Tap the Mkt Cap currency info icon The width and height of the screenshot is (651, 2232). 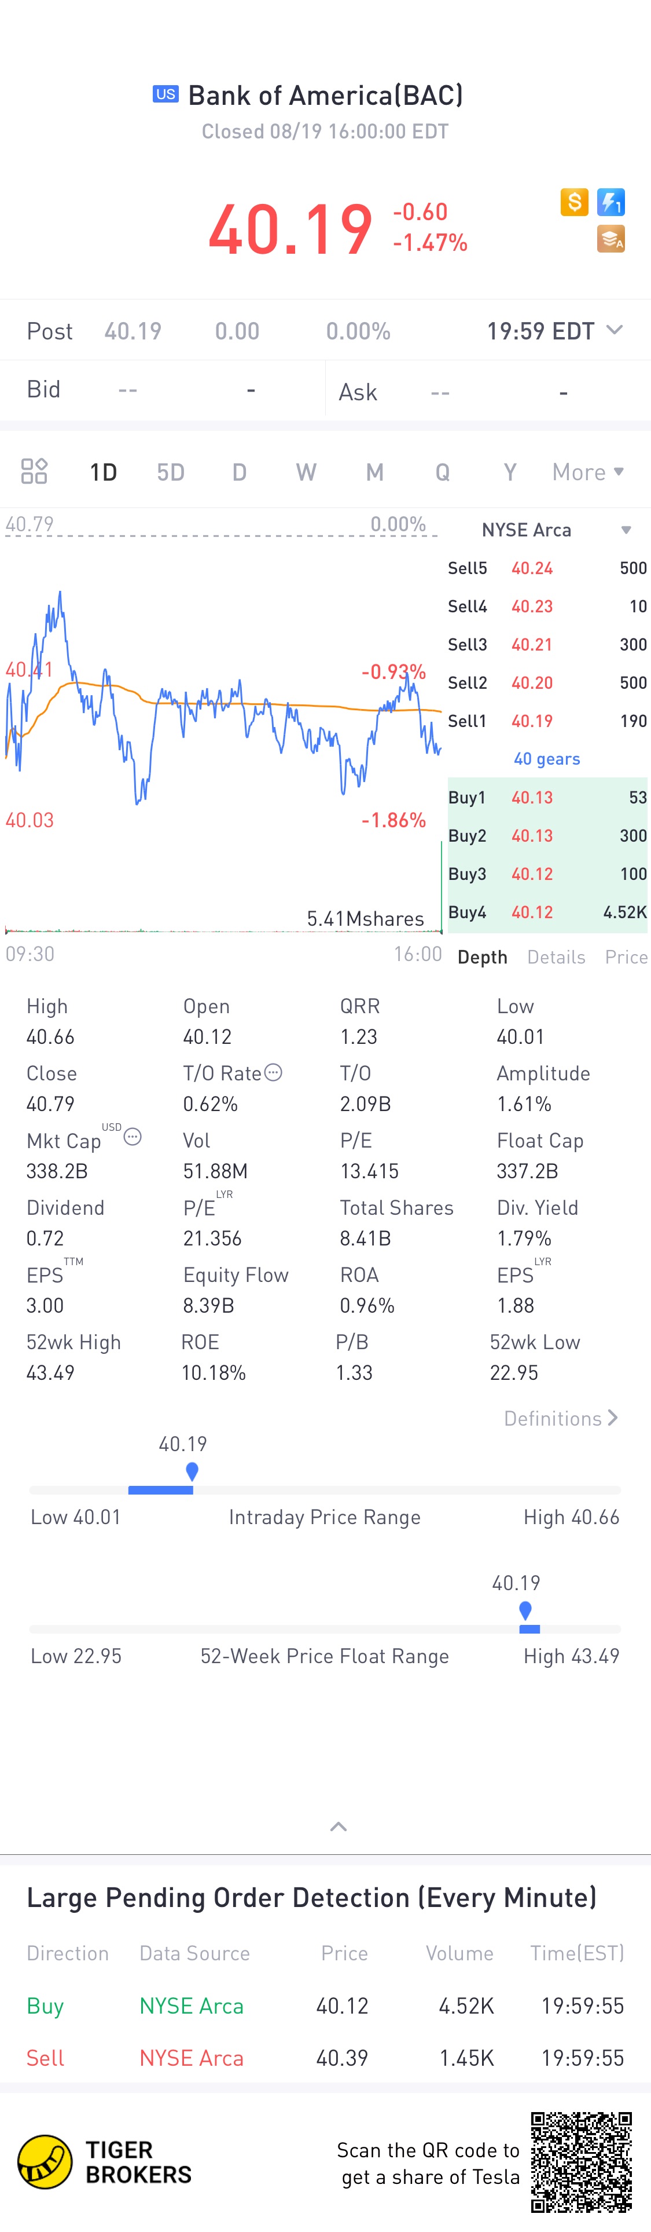[x=133, y=1137]
